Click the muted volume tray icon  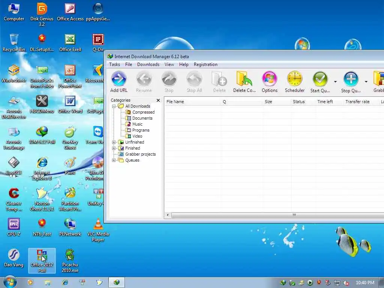(x=346, y=283)
